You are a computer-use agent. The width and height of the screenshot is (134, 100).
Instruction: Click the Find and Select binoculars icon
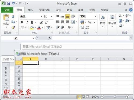[127, 21]
